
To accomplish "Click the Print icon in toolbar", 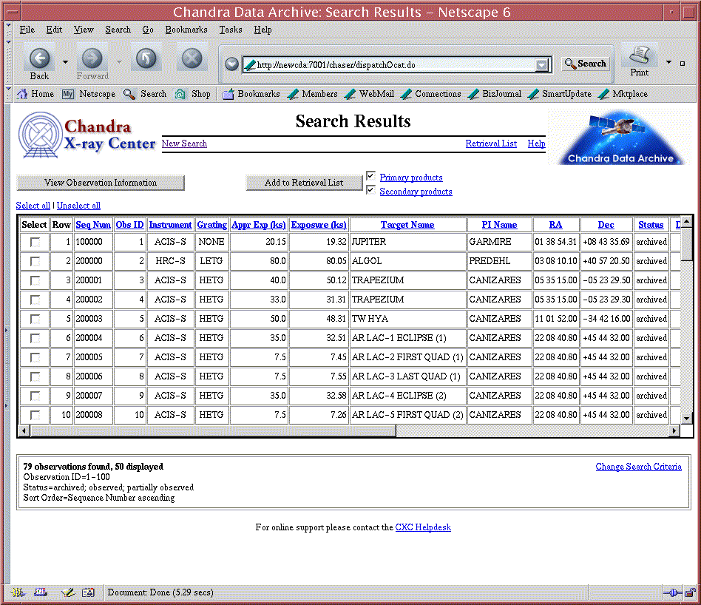I will coord(640,56).
